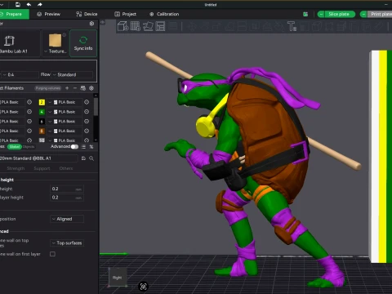The height and width of the screenshot is (294, 392).
Task: Click the Print plate button
Action: (x=380, y=14)
